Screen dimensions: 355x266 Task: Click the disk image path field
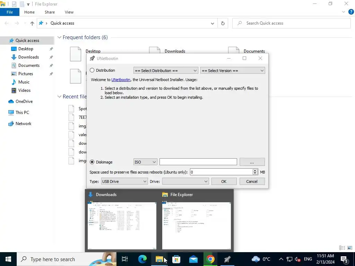(198, 162)
